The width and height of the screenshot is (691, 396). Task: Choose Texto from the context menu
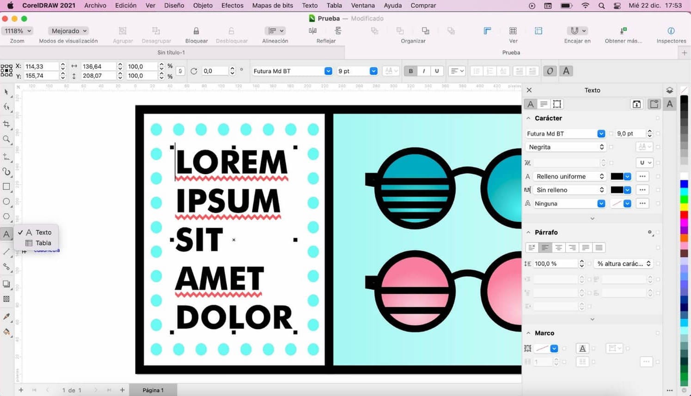(x=43, y=232)
